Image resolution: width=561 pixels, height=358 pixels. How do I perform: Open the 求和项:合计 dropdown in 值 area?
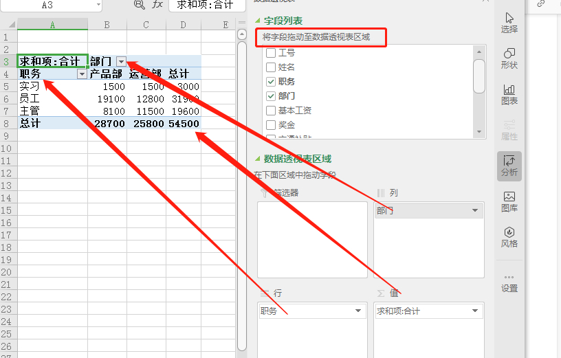coord(475,311)
